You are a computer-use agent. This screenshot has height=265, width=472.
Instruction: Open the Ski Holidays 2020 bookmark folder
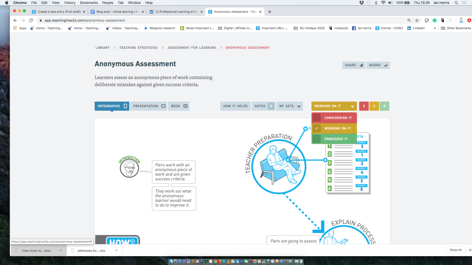point(309,28)
